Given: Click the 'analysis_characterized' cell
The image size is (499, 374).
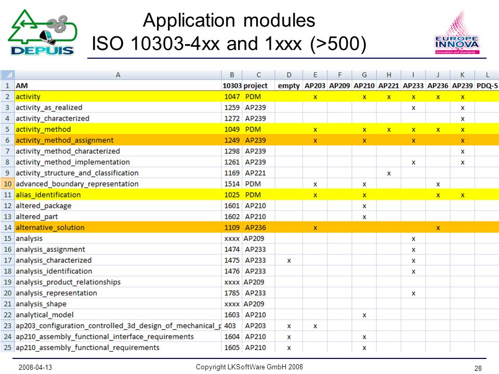Looking at the screenshot, I should point(118,260).
